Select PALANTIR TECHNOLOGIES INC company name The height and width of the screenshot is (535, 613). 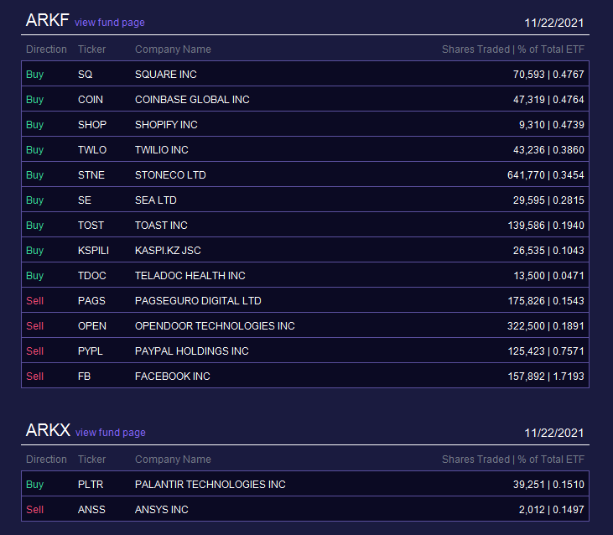(210, 485)
